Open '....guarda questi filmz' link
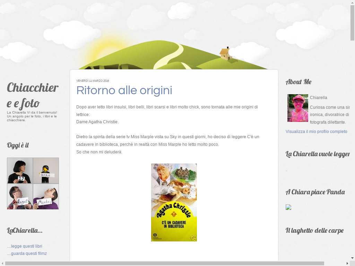 27,253
